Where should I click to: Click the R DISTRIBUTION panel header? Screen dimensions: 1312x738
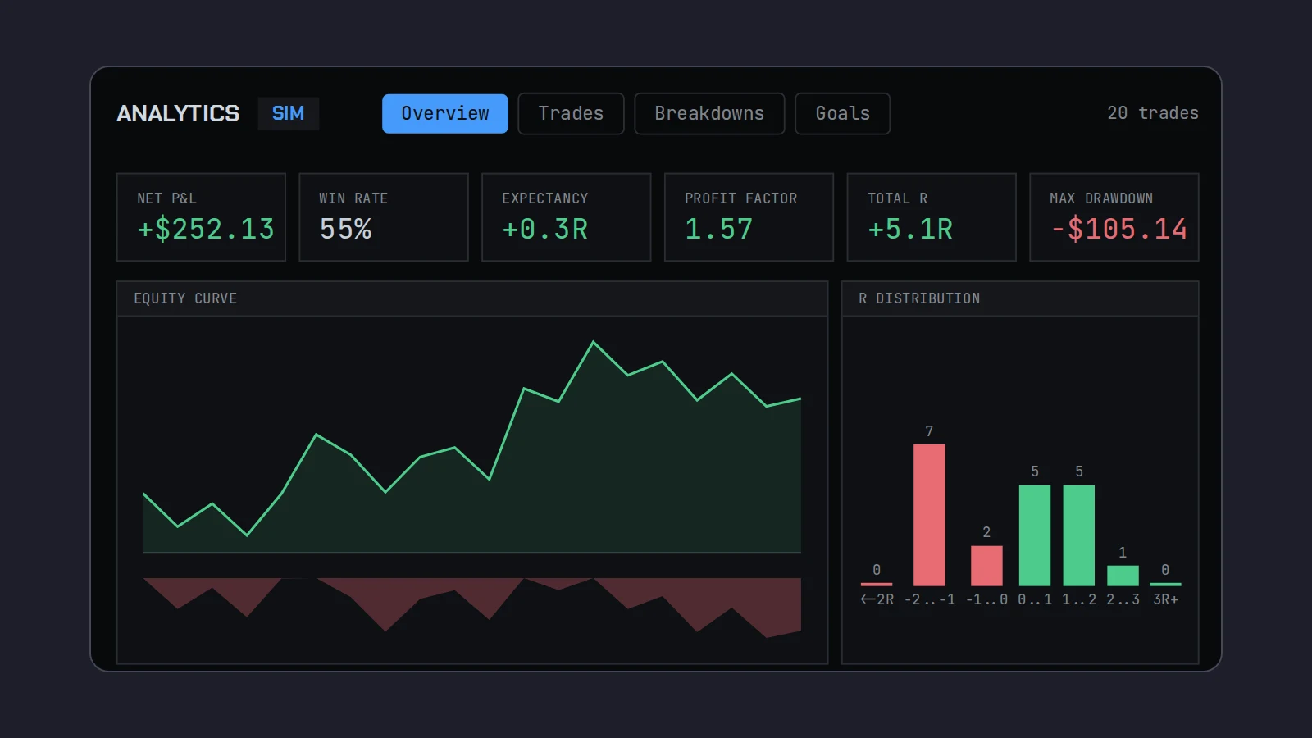coord(1020,298)
